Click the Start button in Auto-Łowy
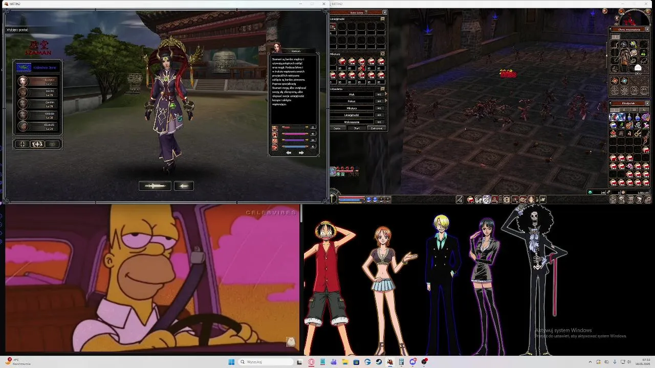Viewport: 655px width, 368px height. coord(357,128)
